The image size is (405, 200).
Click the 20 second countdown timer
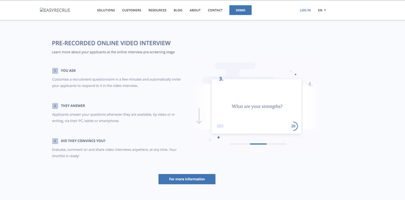click(293, 126)
